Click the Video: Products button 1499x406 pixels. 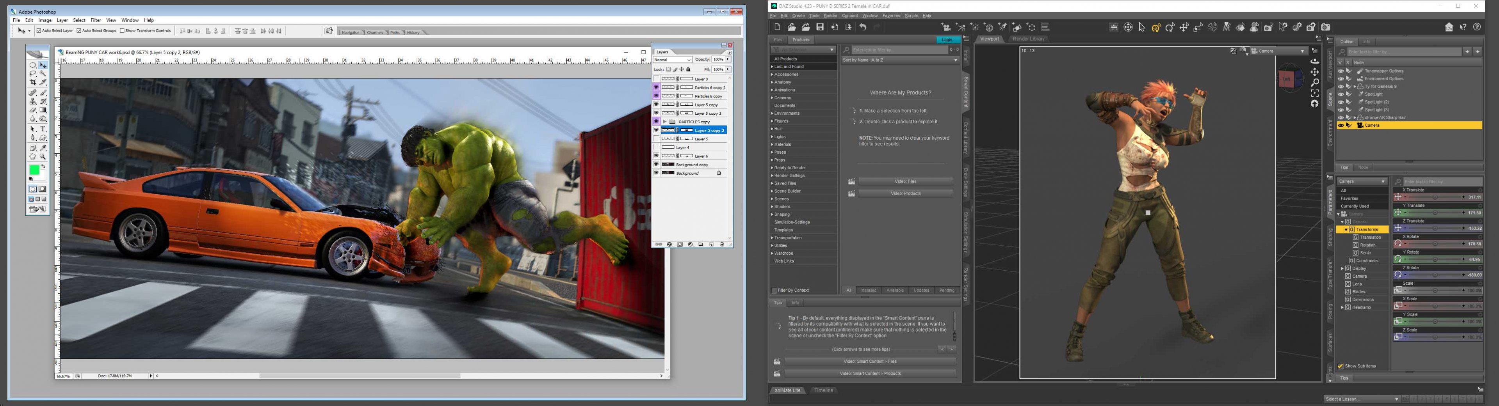(x=906, y=193)
